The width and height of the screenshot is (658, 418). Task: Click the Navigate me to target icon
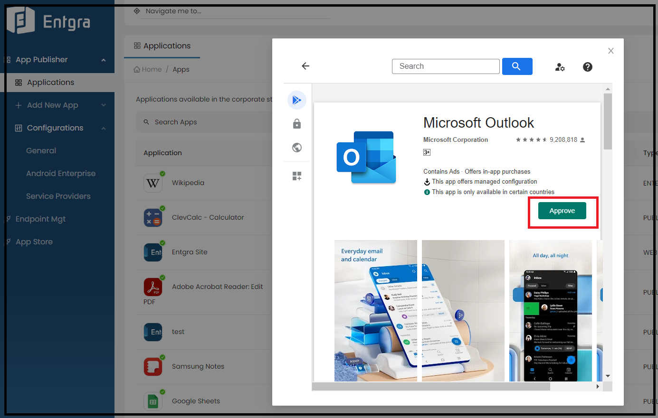[137, 11]
